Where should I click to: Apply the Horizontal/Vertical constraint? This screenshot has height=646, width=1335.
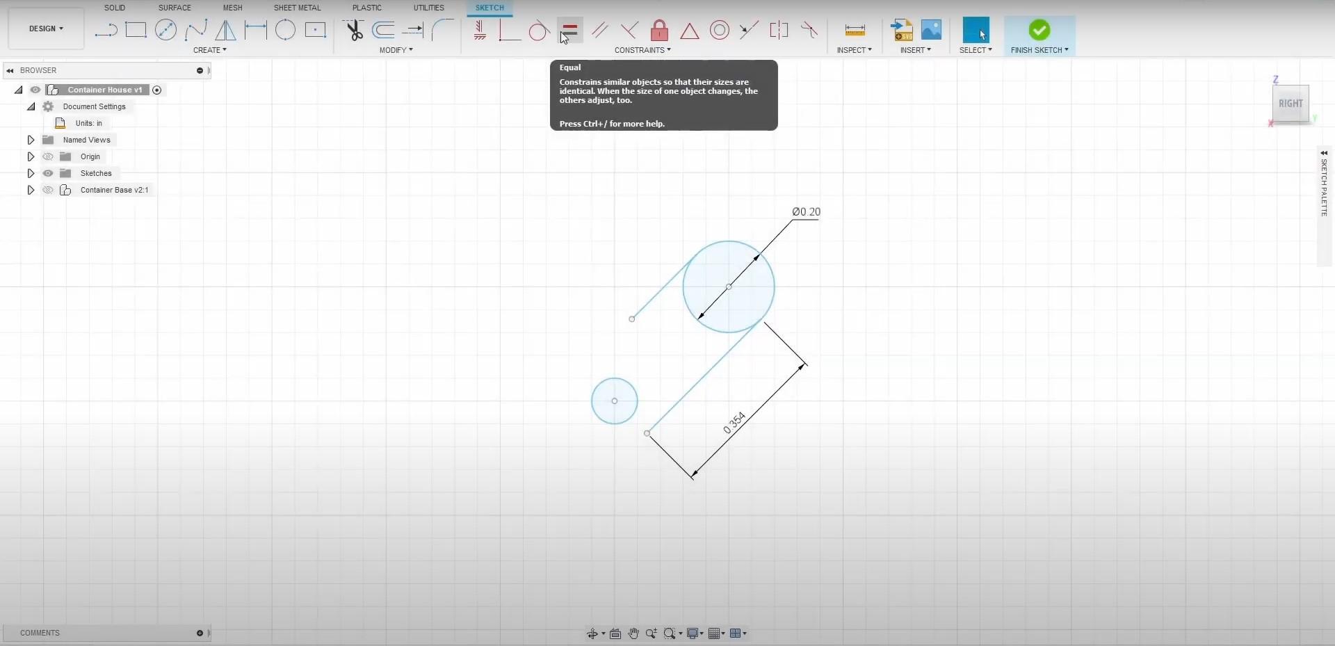point(480,30)
